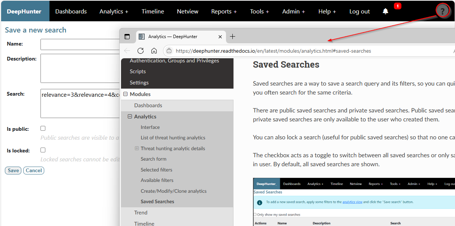Open Timeline in docs sidebar
Viewport: 455px width, 226px height.
(x=144, y=223)
